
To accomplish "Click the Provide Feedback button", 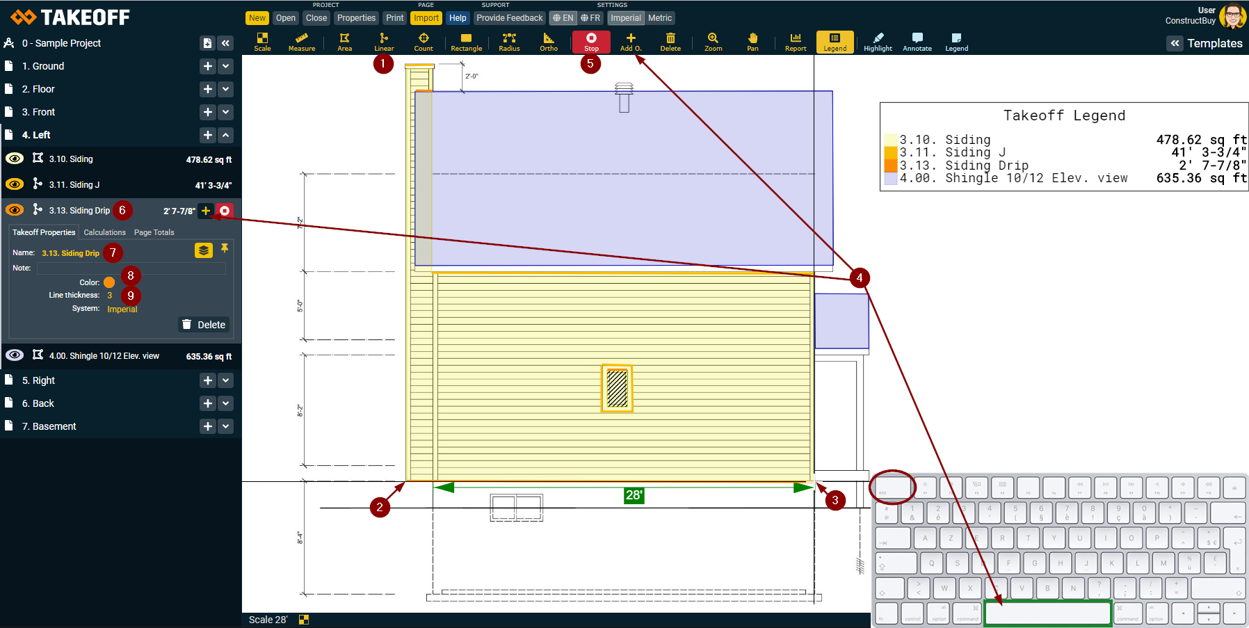I will (x=509, y=18).
